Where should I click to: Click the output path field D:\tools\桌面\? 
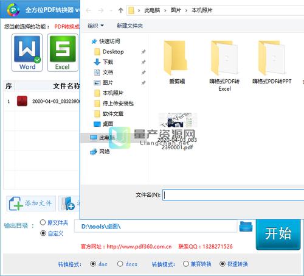coord(156,226)
